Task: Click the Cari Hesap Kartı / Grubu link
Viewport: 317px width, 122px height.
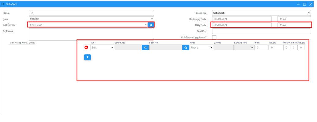Action: pyautogui.click(x=22, y=43)
